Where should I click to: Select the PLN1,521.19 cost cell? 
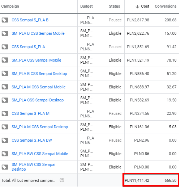pos(138,60)
